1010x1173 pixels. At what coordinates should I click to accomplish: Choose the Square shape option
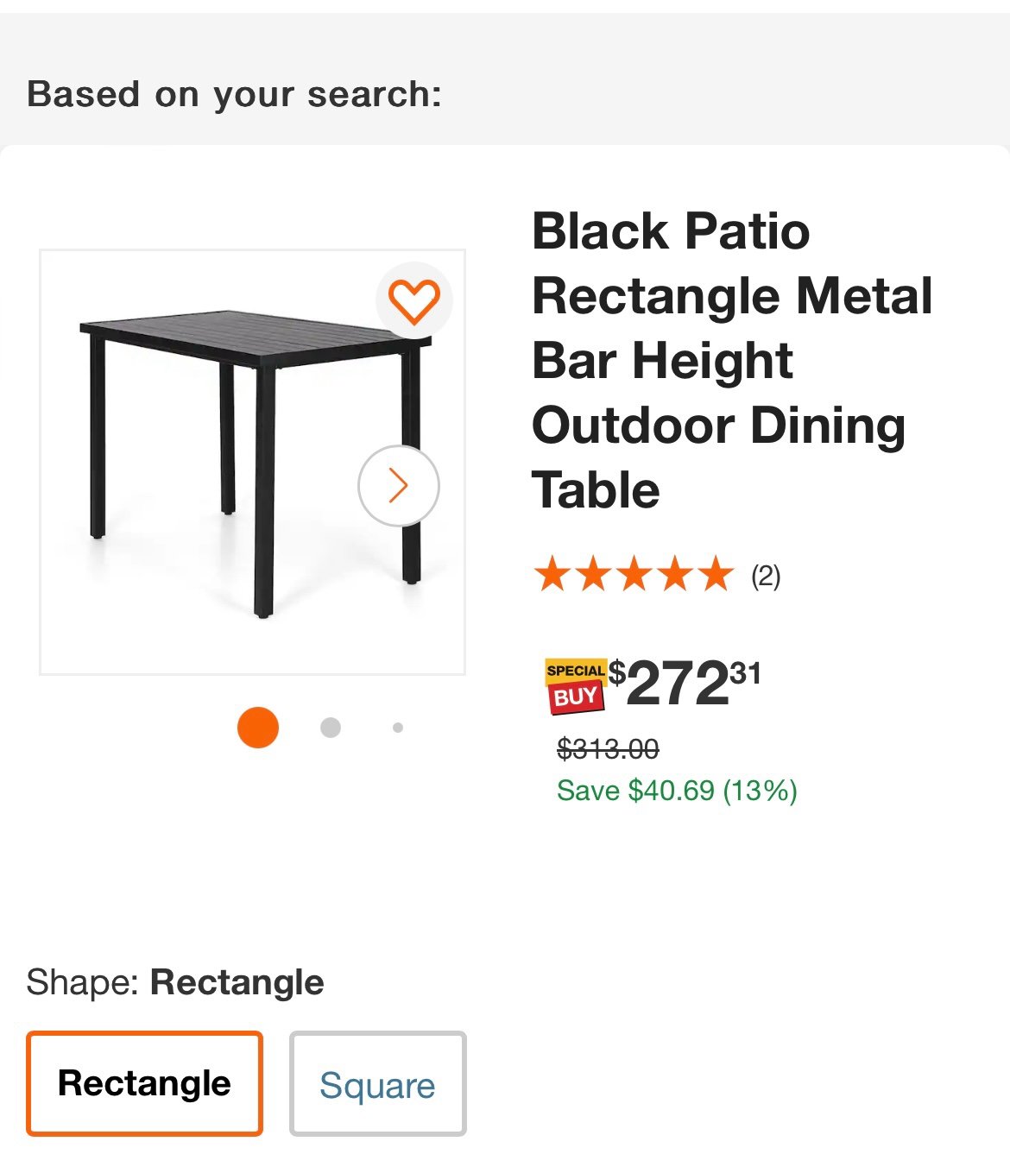click(377, 1083)
